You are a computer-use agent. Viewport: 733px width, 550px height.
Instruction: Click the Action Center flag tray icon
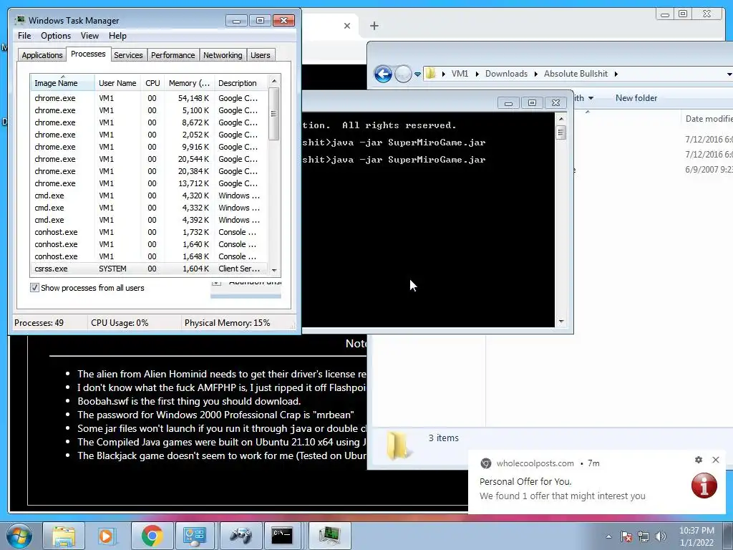626,536
